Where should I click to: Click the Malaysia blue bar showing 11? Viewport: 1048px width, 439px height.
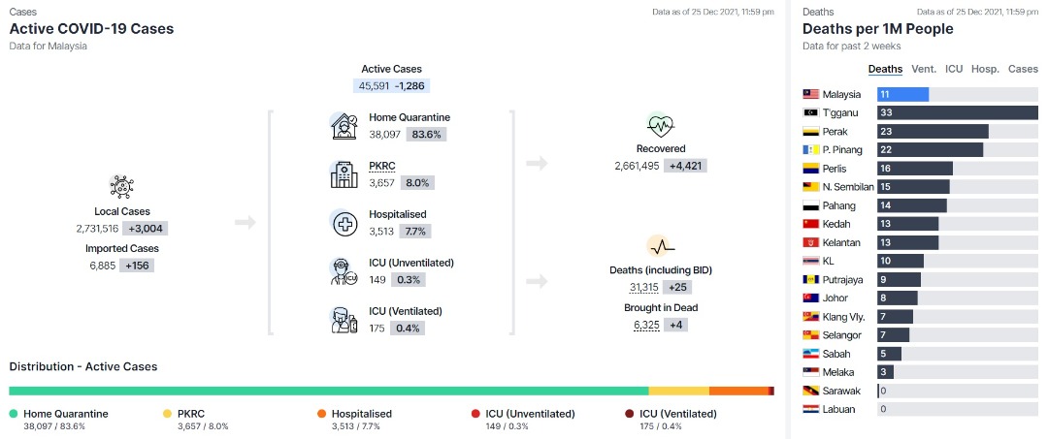pos(903,95)
